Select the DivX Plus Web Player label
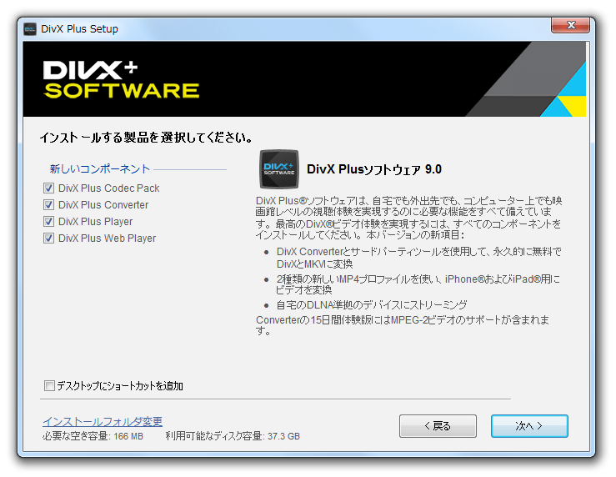 [x=107, y=238]
